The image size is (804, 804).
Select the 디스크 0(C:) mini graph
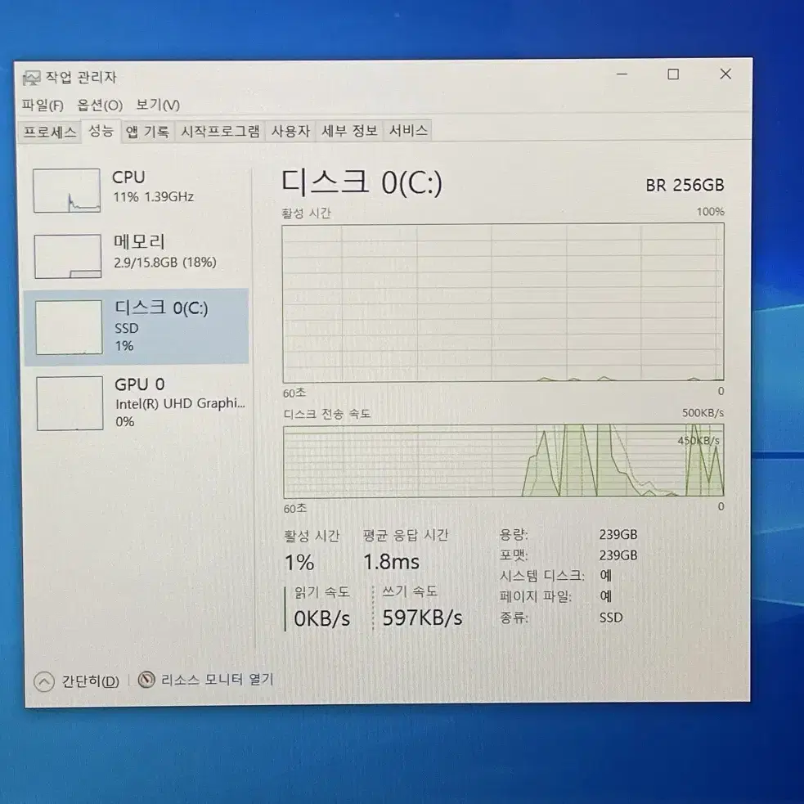click(69, 327)
